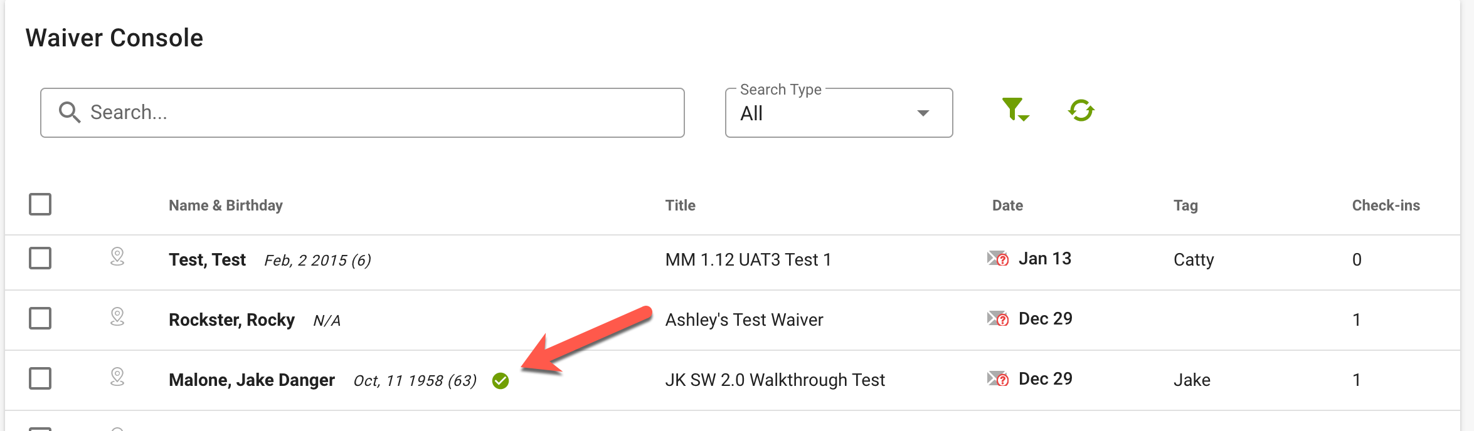The image size is (1474, 431).
Task: Click the email status icon next to Jan 13
Action: click(997, 259)
